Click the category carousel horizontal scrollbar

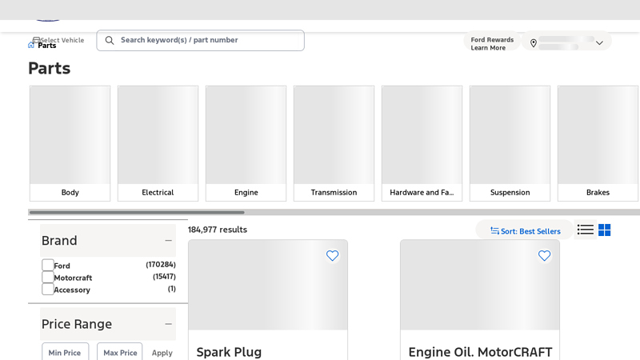[137, 212]
